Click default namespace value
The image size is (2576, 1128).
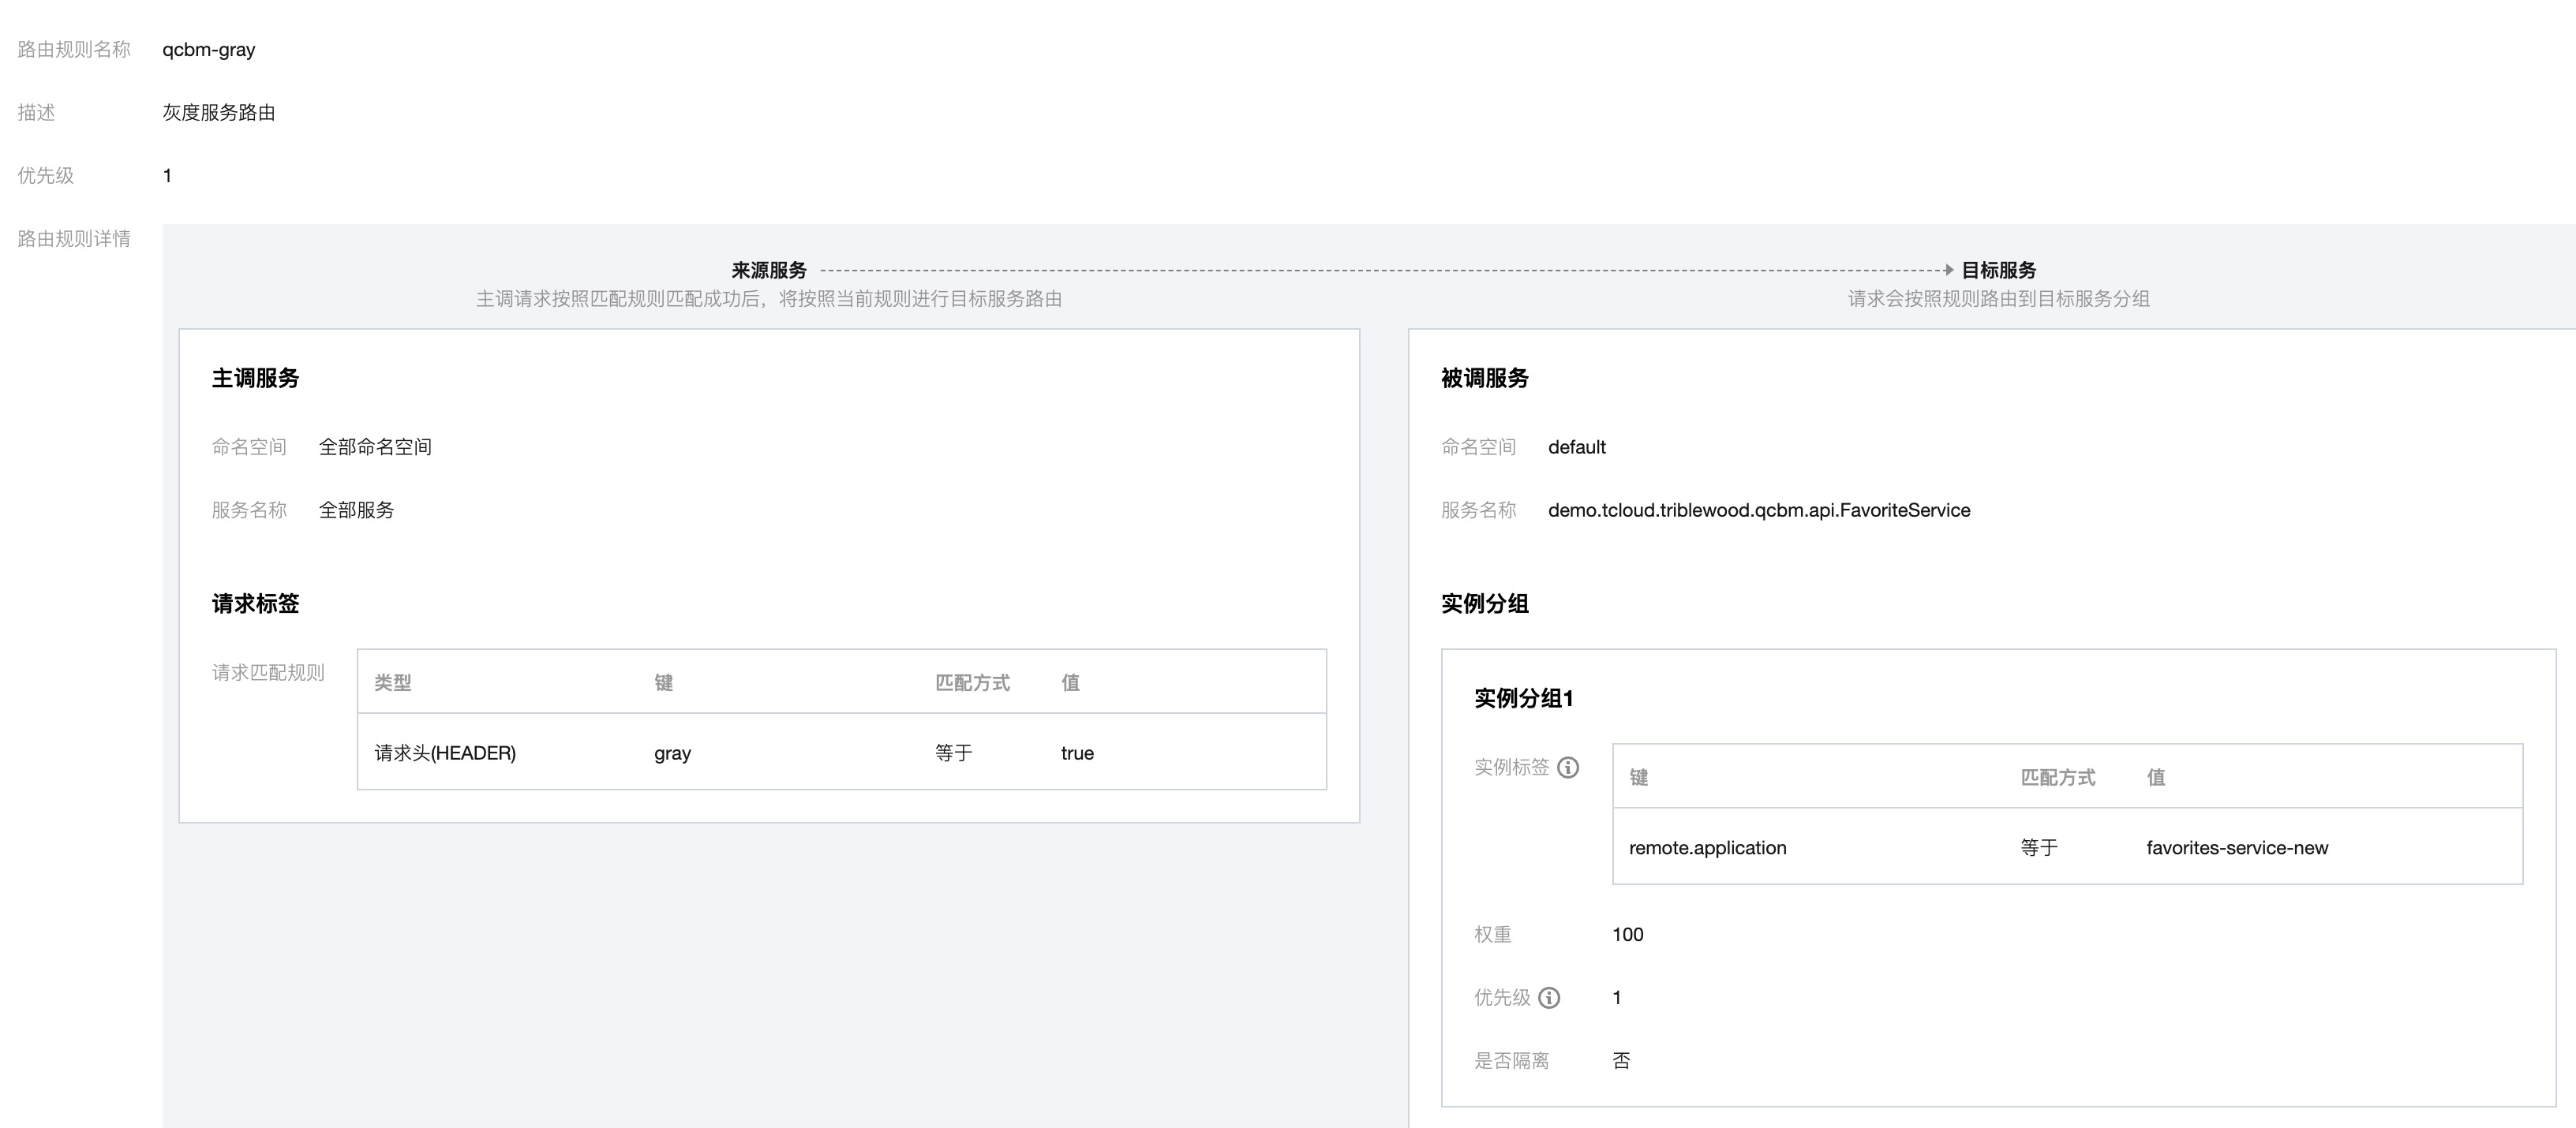tap(1577, 447)
